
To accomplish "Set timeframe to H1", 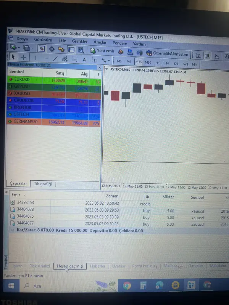I will point(157,63).
